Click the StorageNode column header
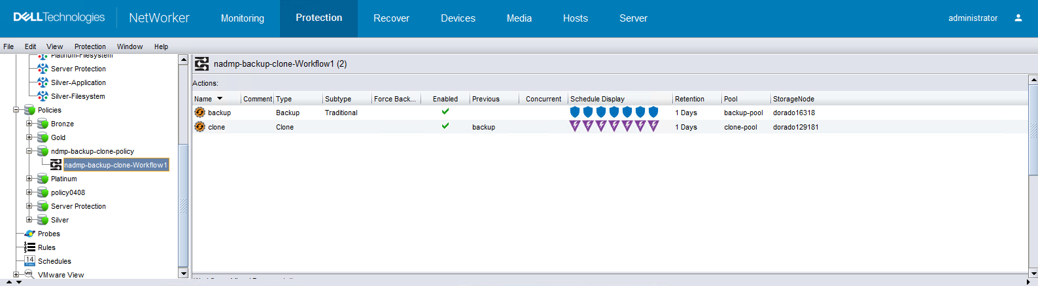 899,99
